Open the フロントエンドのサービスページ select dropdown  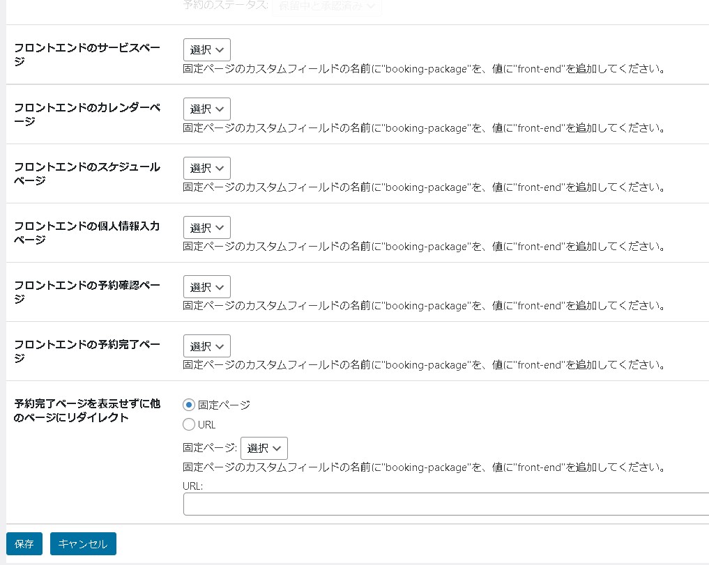tap(206, 50)
